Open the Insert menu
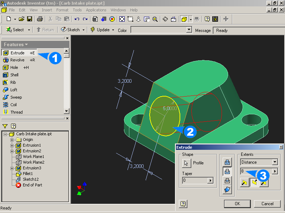The height and width of the screenshot is (213, 285). point(47,10)
